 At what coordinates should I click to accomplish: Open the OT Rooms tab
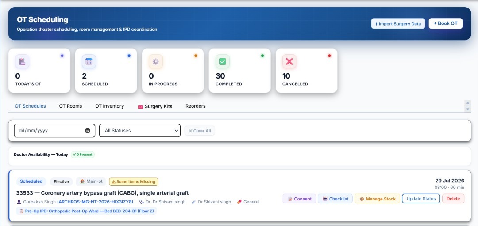tap(70, 106)
